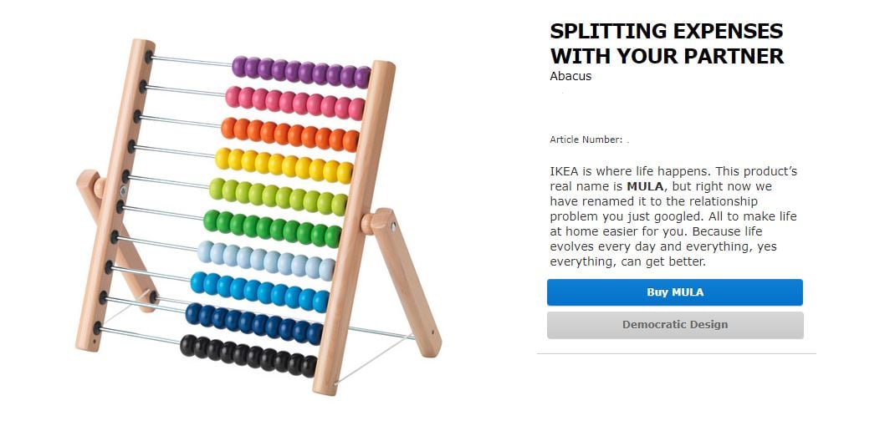Open the Democratic Design button
The image size is (885, 431).
pos(675,325)
